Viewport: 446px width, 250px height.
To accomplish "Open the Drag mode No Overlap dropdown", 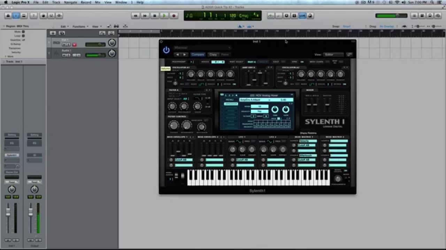I will [x=387, y=26].
